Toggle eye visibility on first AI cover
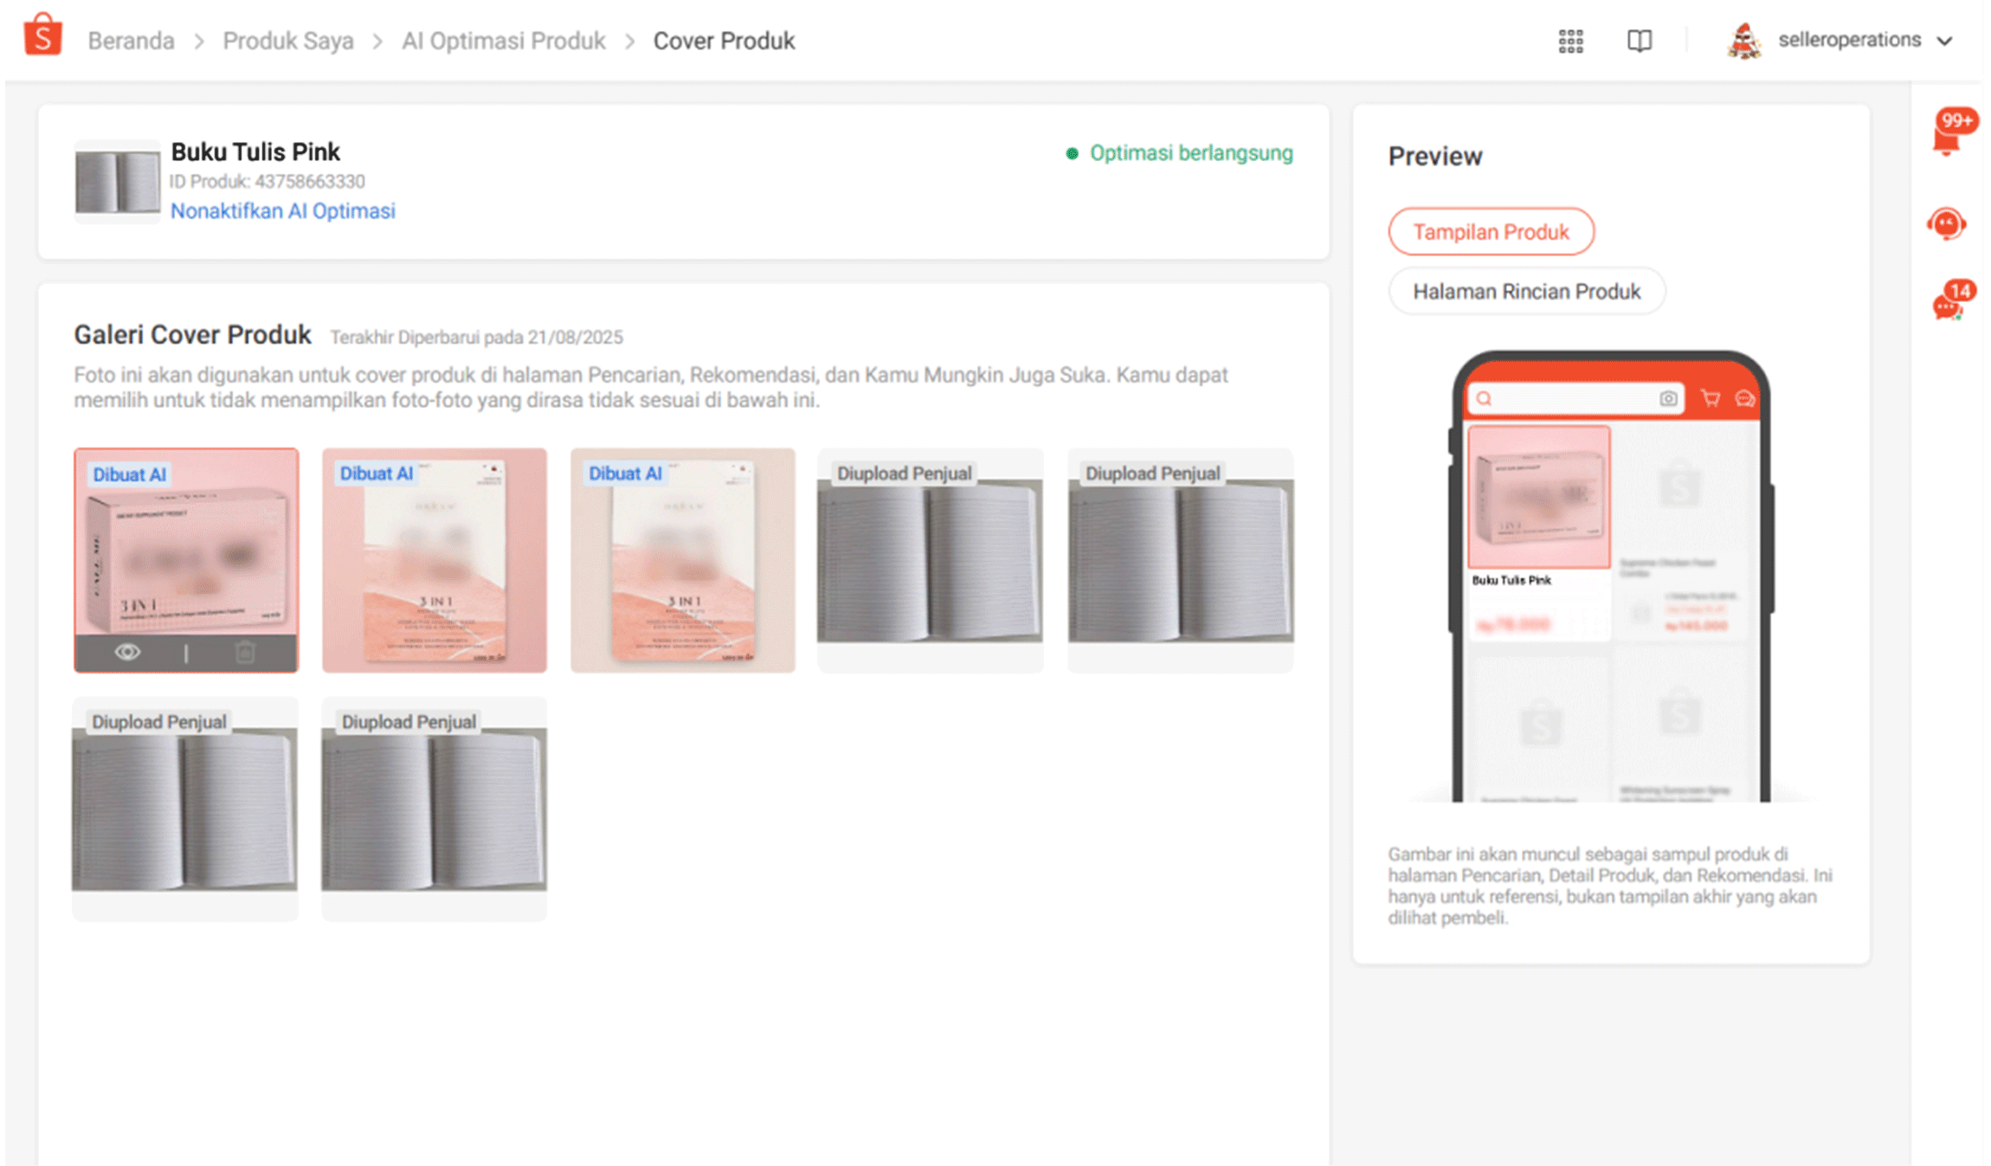The image size is (1991, 1166). click(x=127, y=653)
